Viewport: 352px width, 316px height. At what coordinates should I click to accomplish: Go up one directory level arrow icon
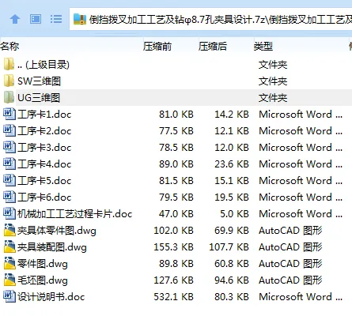click(x=15, y=19)
